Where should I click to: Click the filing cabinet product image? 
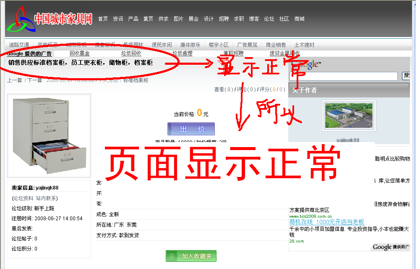pyautogui.click(x=49, y=136)
